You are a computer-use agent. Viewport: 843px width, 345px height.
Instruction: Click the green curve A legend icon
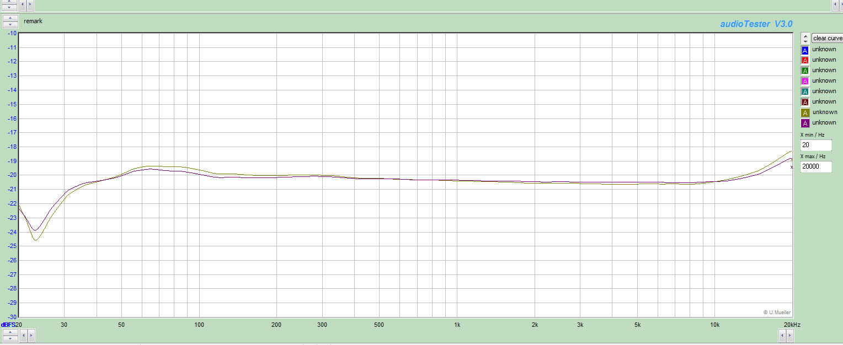pyautogui.click(x=805, y=71)
